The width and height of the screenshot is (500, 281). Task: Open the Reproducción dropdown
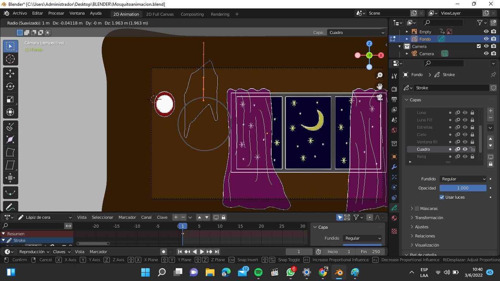click(x=34, y=252)
